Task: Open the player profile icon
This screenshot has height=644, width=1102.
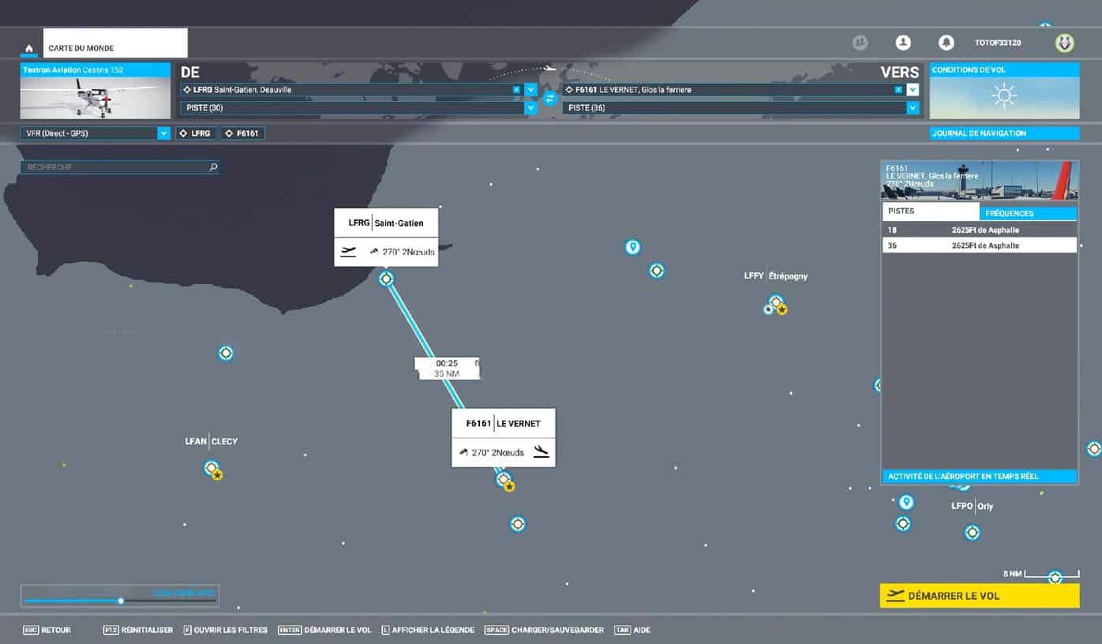Action: [x=903, y=43]
